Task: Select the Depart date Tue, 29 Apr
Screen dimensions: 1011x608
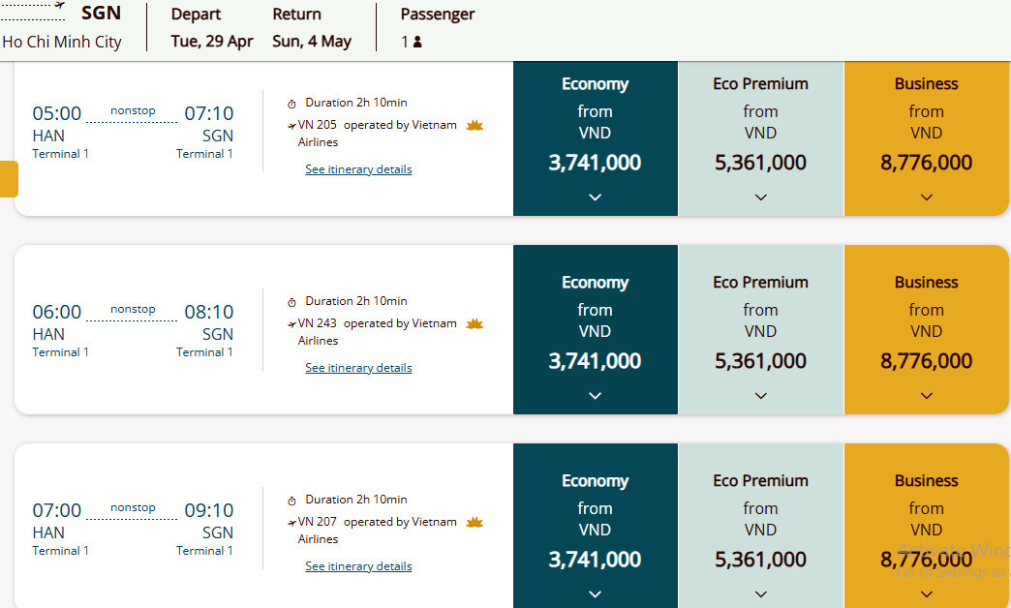Action: tap(212, 42)
